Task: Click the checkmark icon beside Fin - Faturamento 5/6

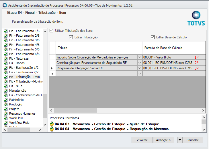Action: (6, 49)
